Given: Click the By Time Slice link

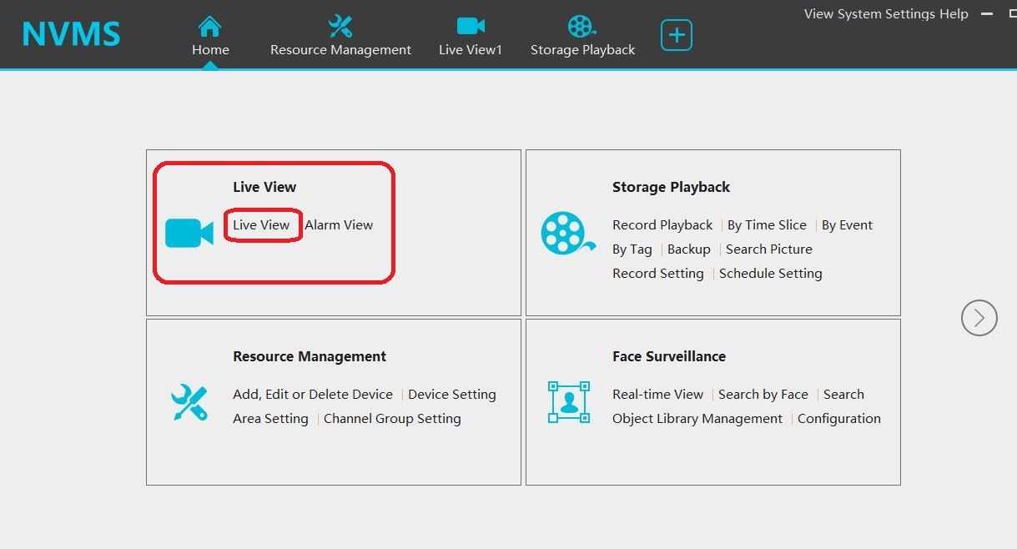Looking at the screenshot, I should tap(766, 224).
